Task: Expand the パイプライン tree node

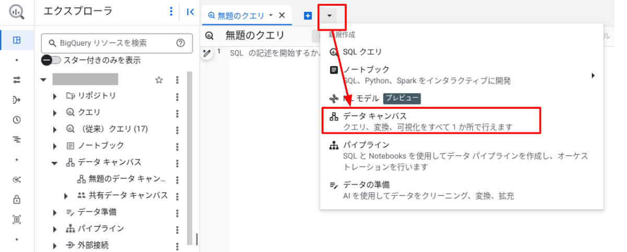Action: click(55, 229)
